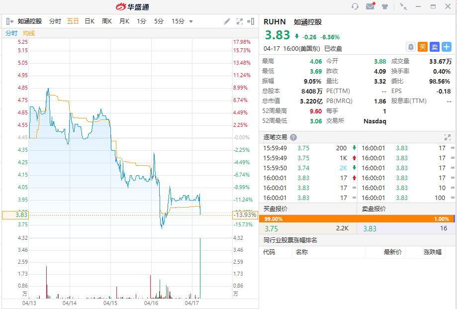The width and height of the screenshot is (457, 309).
Task: Click the 代码 column header
Action: point(269,252)
